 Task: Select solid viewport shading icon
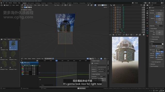point(103,5)
